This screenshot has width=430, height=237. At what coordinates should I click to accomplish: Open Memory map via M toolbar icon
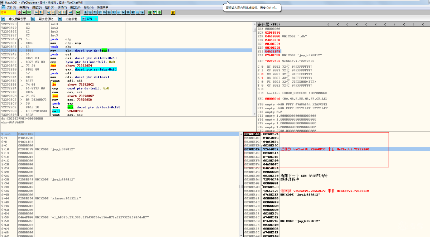pyautogui.click(x=95, y=12)
